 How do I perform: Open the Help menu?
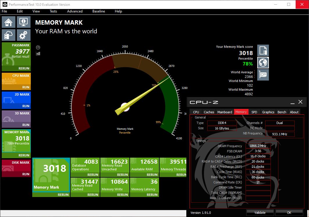tap(118, 11)
